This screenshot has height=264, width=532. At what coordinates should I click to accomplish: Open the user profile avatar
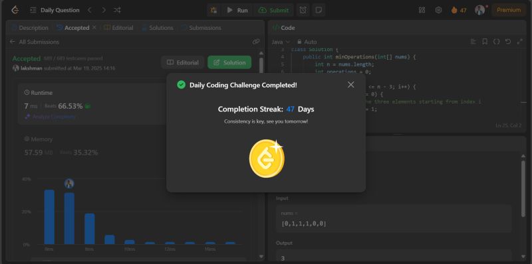(x=479, y=10)
